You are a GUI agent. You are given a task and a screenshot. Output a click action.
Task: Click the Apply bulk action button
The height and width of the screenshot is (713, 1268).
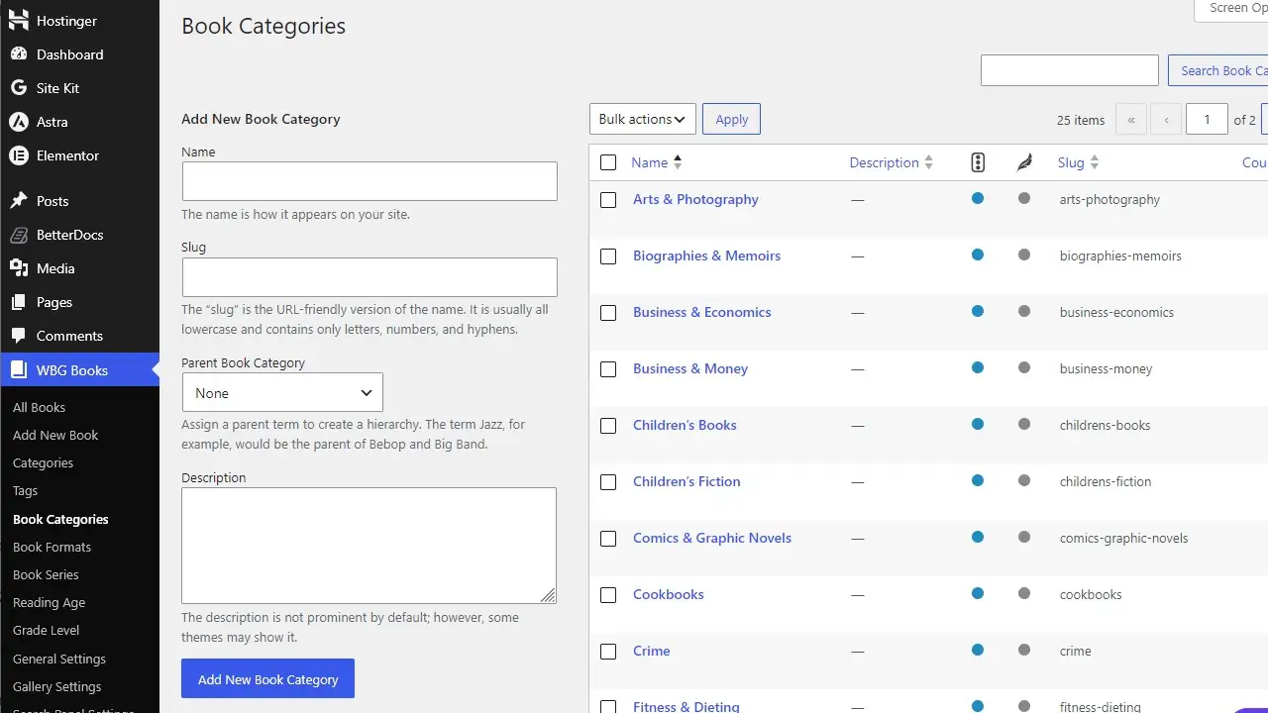(731, 119)
